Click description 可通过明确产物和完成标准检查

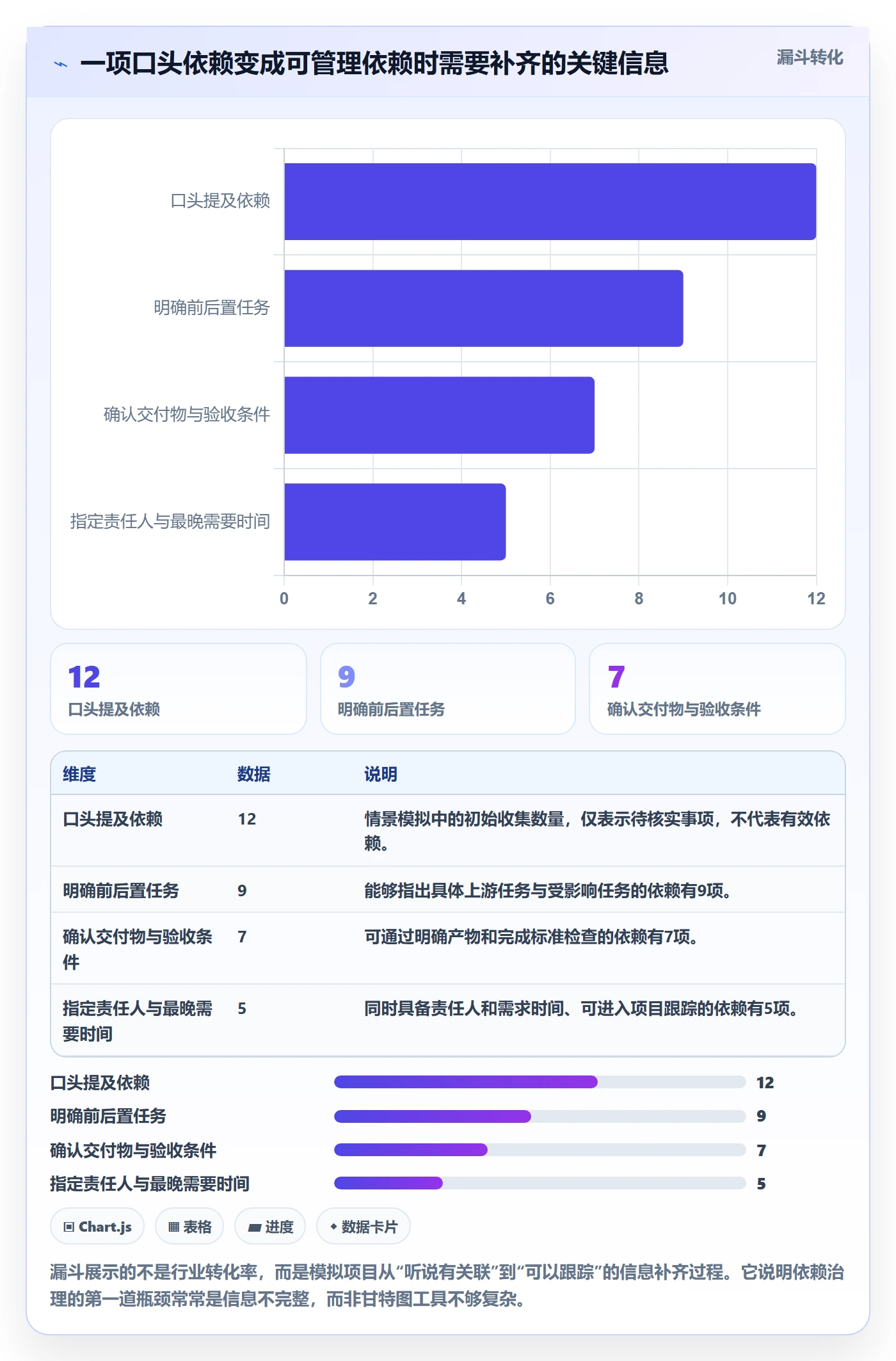pyautogui.click(x=531, y=937)
